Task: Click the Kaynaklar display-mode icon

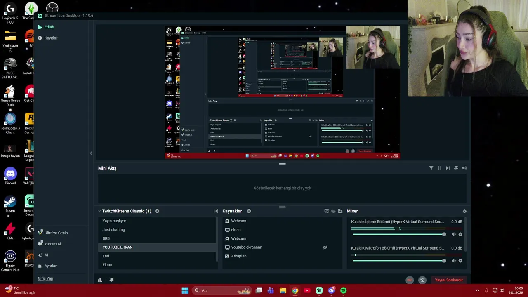Action: click(x=326, y=211)
